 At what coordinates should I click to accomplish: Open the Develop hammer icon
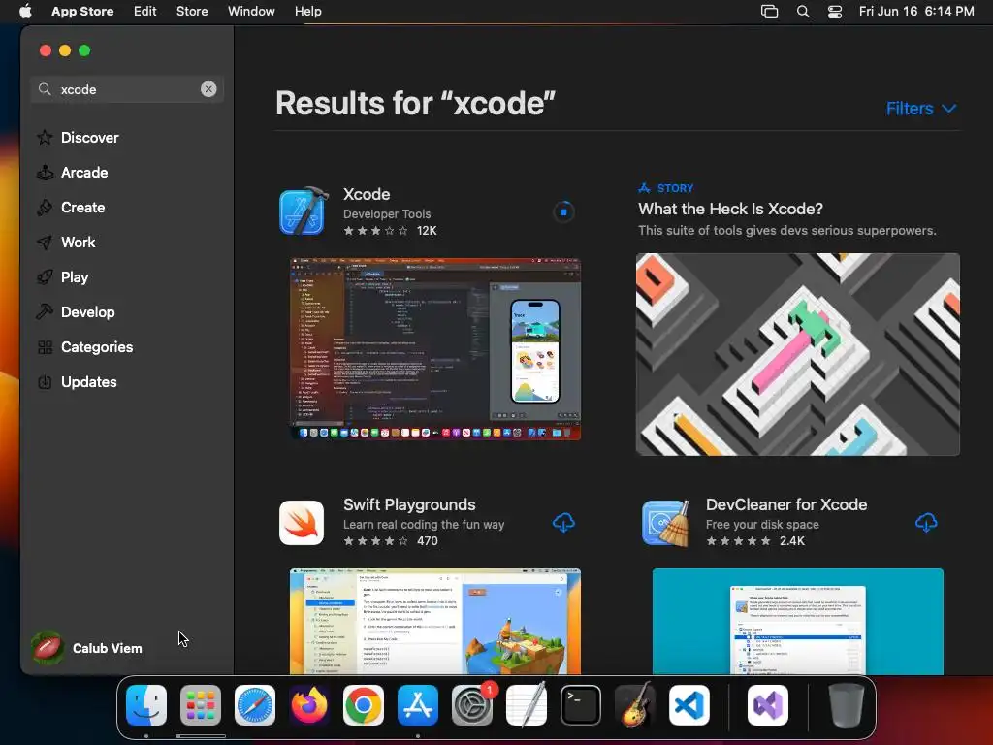(x=45, y=311)
